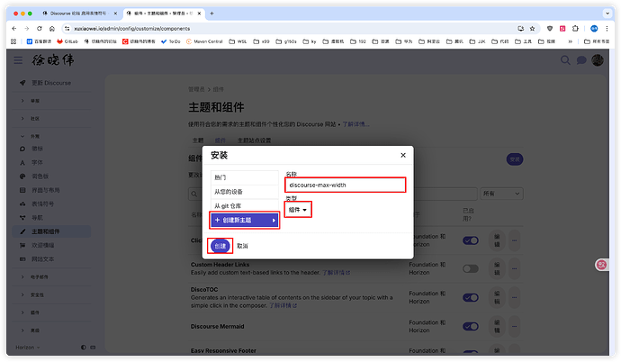Click the chat bubble icon in header
This screenshot has height=362, width=621.
(x=580, y=60)
